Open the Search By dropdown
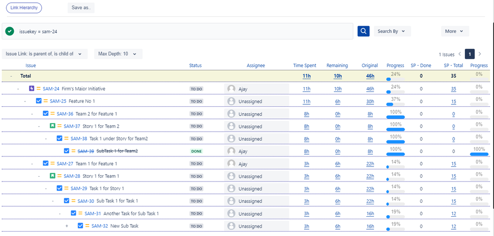Image resolution: width=494 pixels, height=236 pixels. tap(392, 31)
